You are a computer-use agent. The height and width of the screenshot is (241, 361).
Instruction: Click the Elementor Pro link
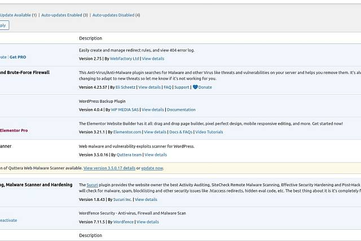[x=14, y=130]
